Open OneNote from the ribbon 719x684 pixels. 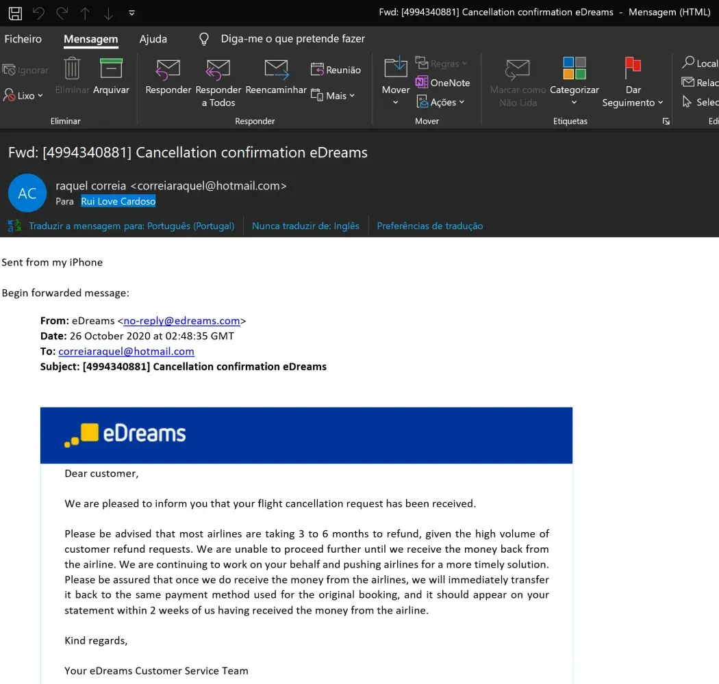tap(442, 83)
